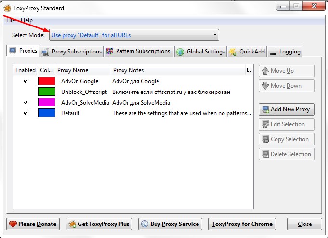Click the down arrow icon on Move Down
This screenshot has height=238, width=328.
tap(265, 86)
